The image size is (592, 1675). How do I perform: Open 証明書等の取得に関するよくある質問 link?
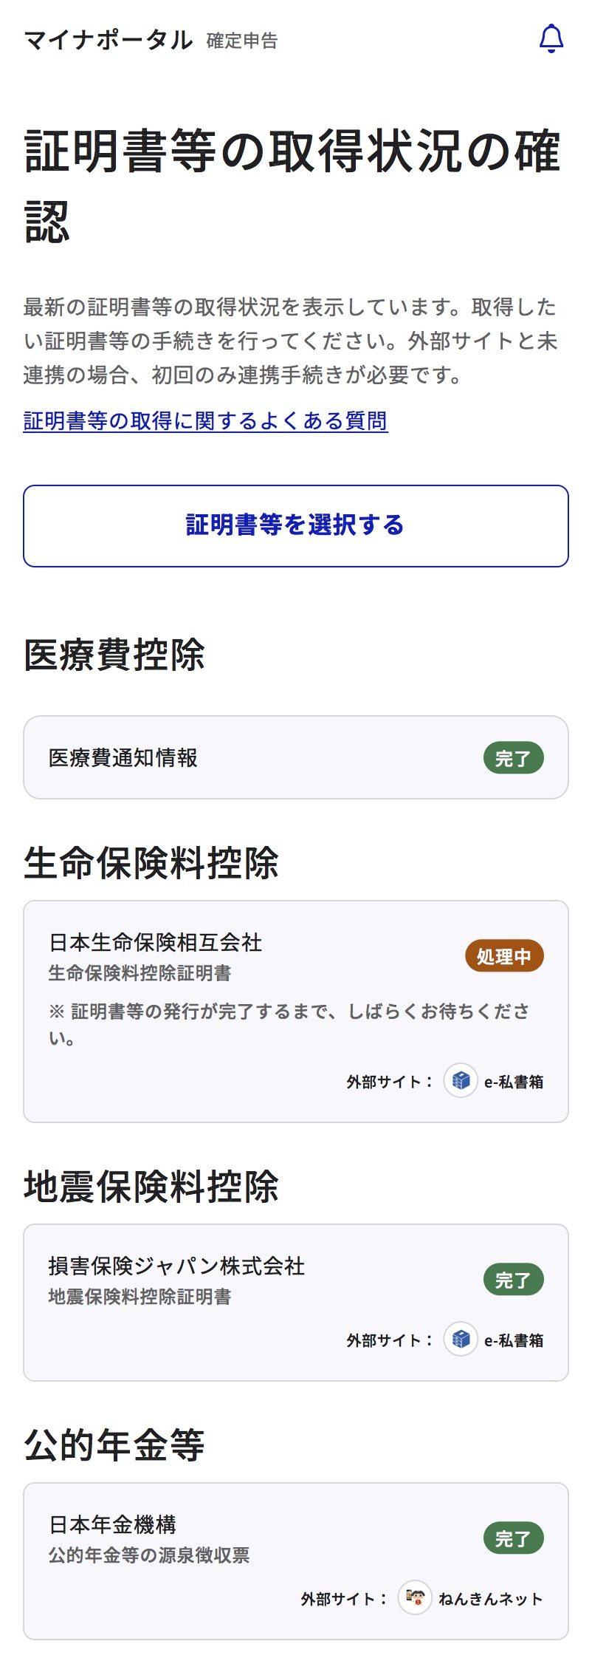pyautogui.click(x=205, y=421)
